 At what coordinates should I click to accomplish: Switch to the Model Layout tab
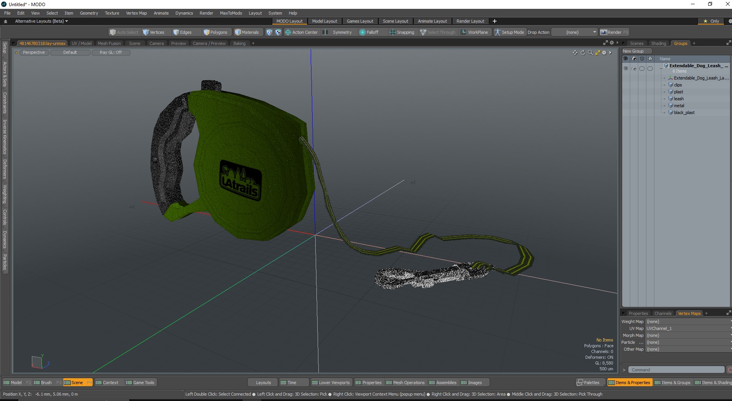click(x=324, y=21)
